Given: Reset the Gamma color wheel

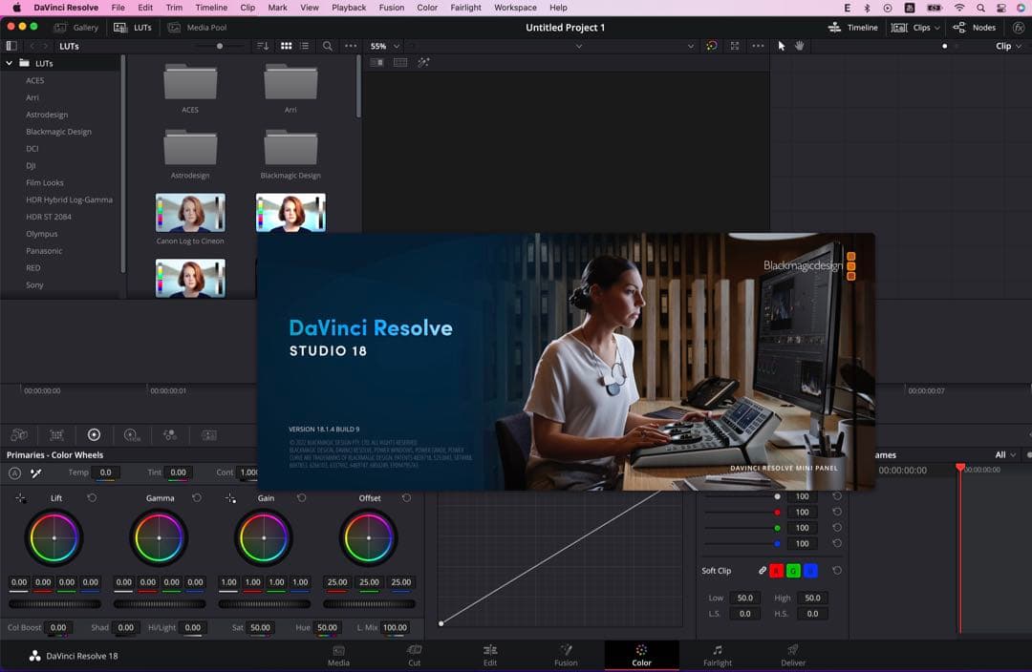Looking at the screenshot, I should coord(197,498).
